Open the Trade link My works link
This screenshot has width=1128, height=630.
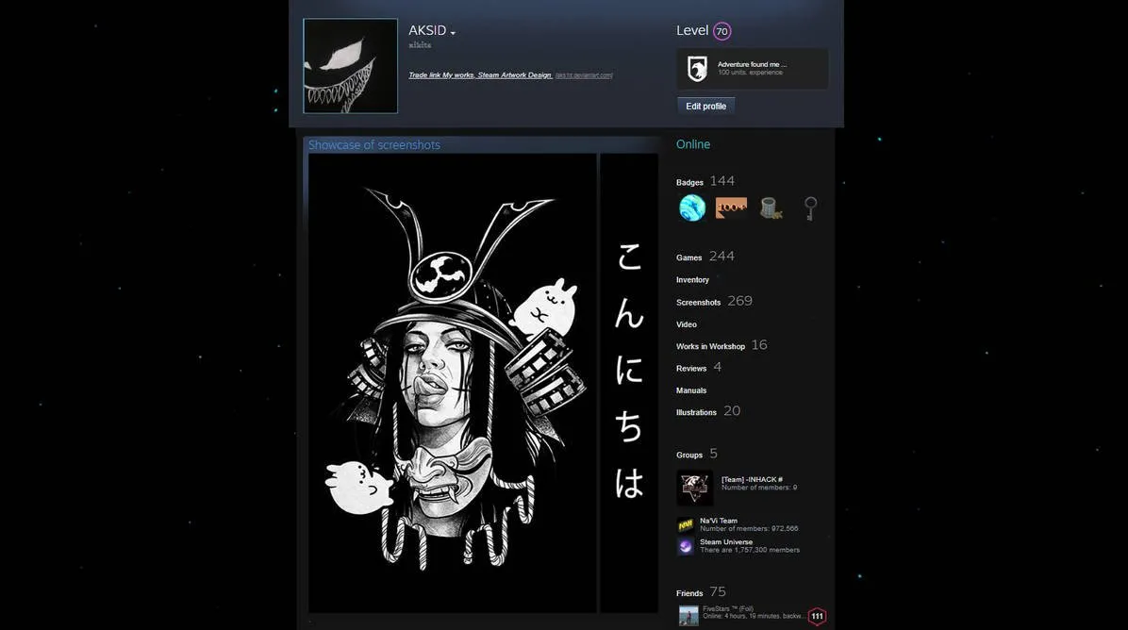(441, 75)
